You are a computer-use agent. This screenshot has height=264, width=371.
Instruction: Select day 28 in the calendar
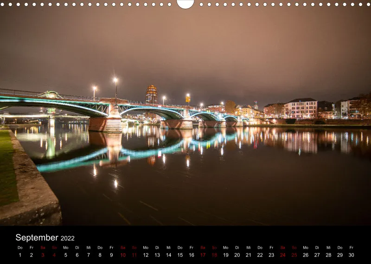tap(328, 255)
